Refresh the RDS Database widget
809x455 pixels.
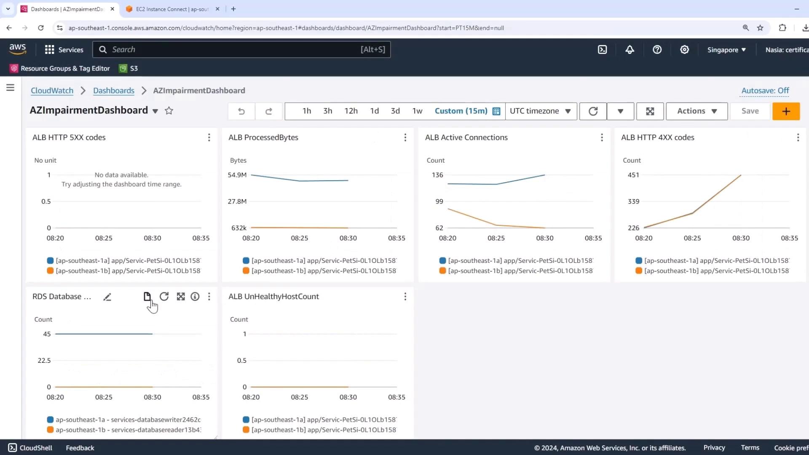click(164, 297)
